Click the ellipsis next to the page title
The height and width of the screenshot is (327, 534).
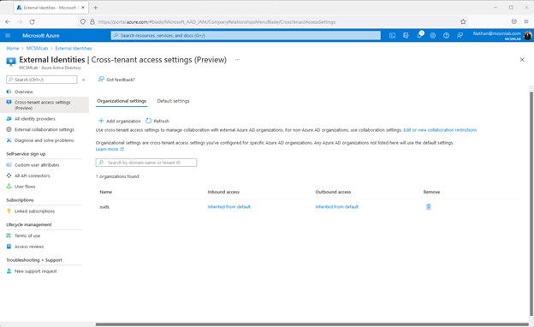point(237,60)
